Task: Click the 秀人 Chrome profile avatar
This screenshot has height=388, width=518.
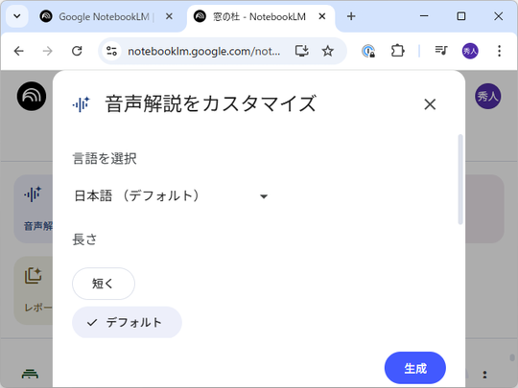Action: coord(470,51)
